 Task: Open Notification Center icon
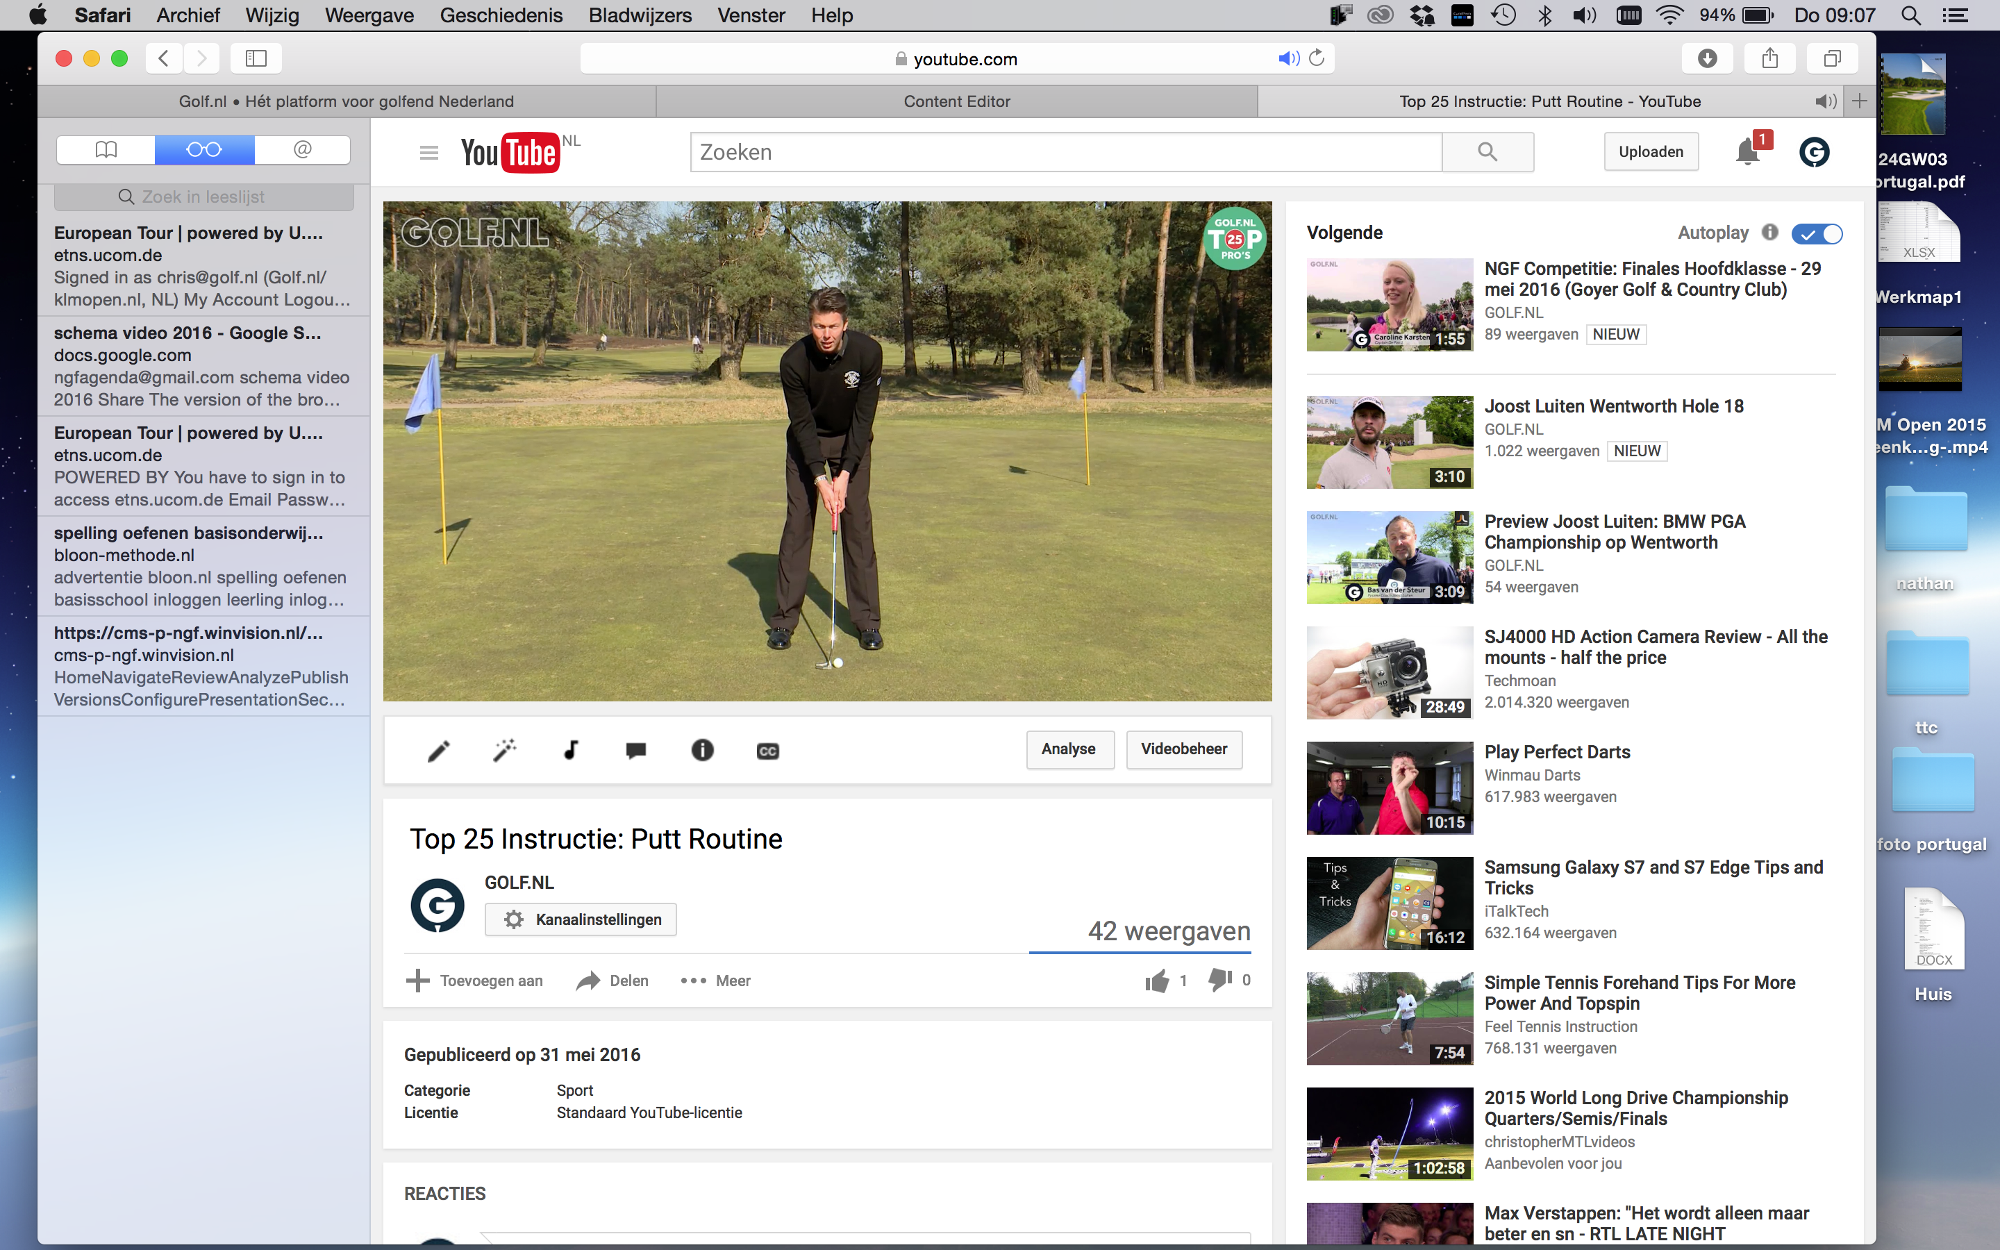(1955, 15)
